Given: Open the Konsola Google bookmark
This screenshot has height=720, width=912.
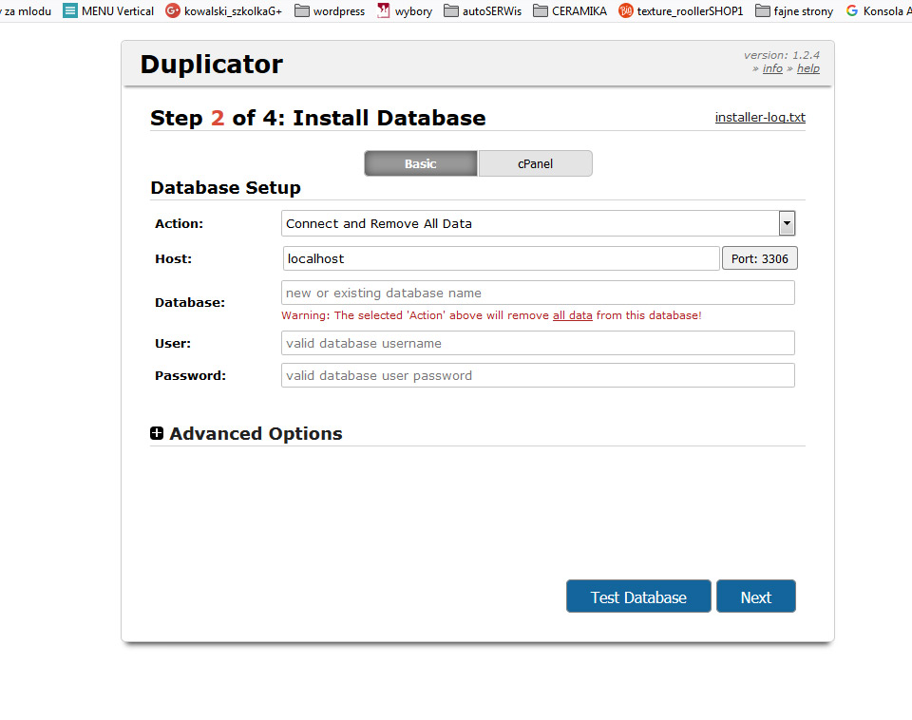Looking at the screenshot, I should (x=878, y=11).
